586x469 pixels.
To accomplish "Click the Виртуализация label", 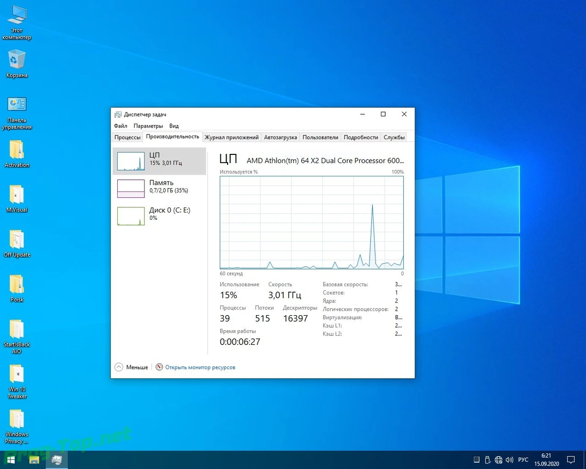I will point(342,318).
